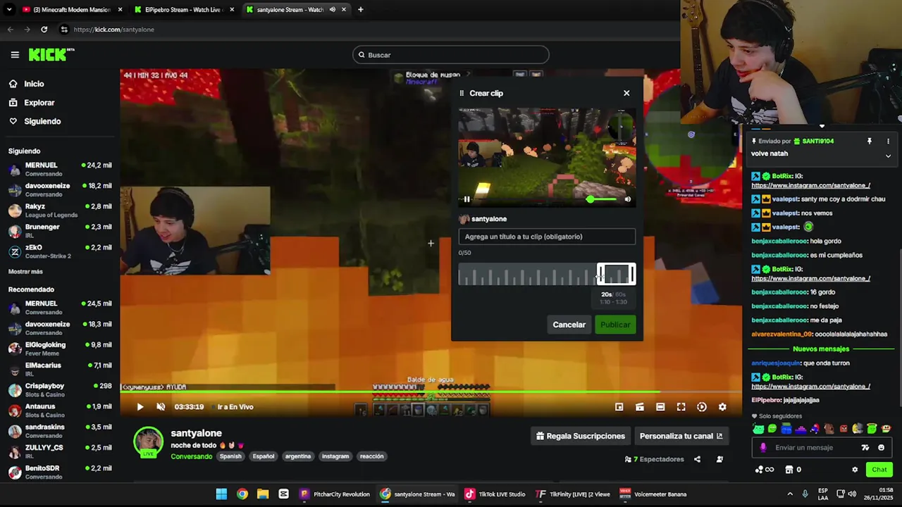This screenshot has width=902, height=507.
Task: Enter fullscreen on stream player
Action: click(x=681, y=407)
